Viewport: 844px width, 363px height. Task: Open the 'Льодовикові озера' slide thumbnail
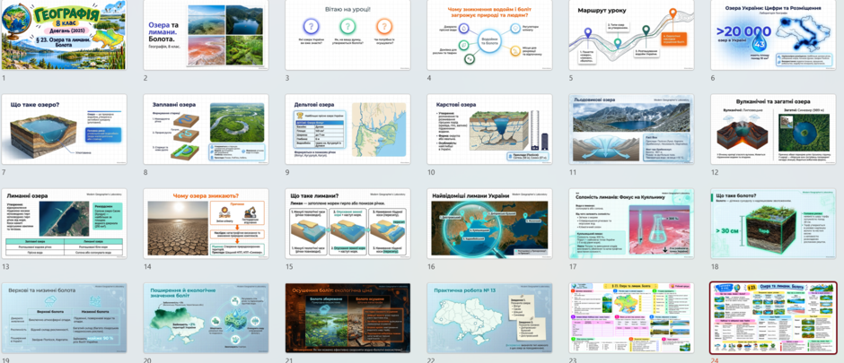pyautogui.click(x=631, y=129)
